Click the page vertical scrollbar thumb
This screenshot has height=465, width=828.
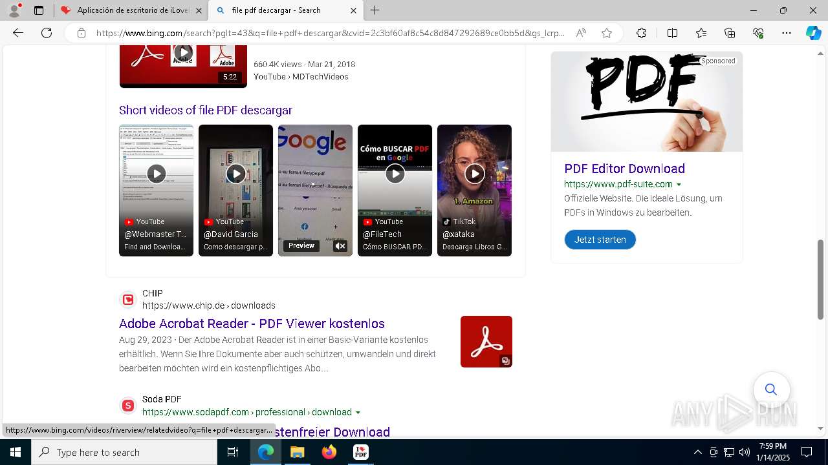pos(821,279)
